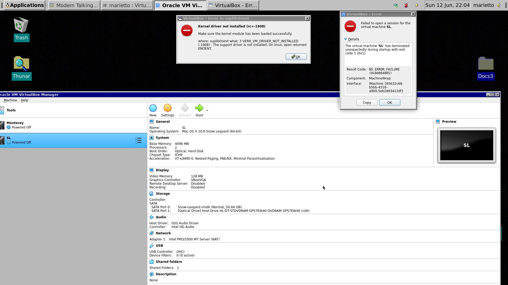
Task: Click the notification bell tray icon
Action: pos(416,5)
